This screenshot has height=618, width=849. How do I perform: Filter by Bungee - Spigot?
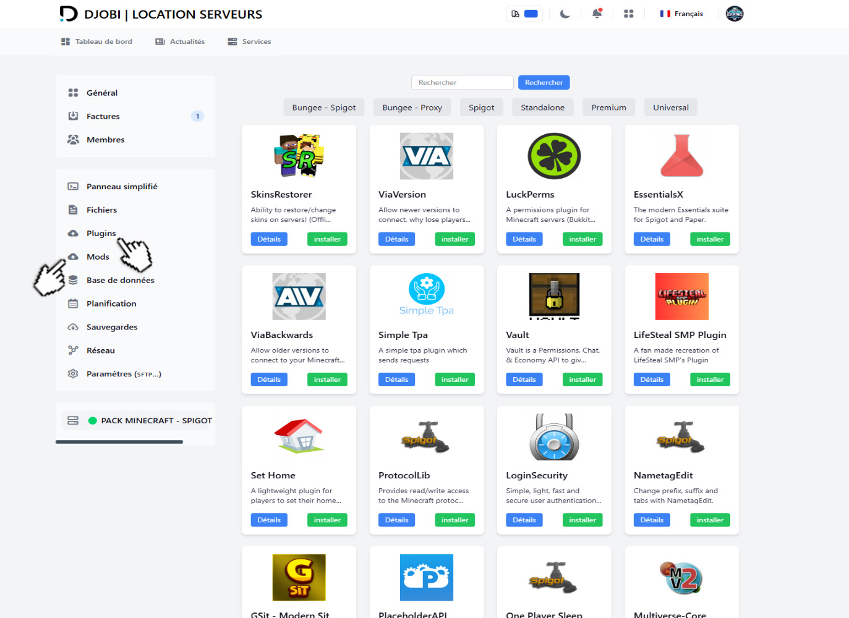pos(324,108)
